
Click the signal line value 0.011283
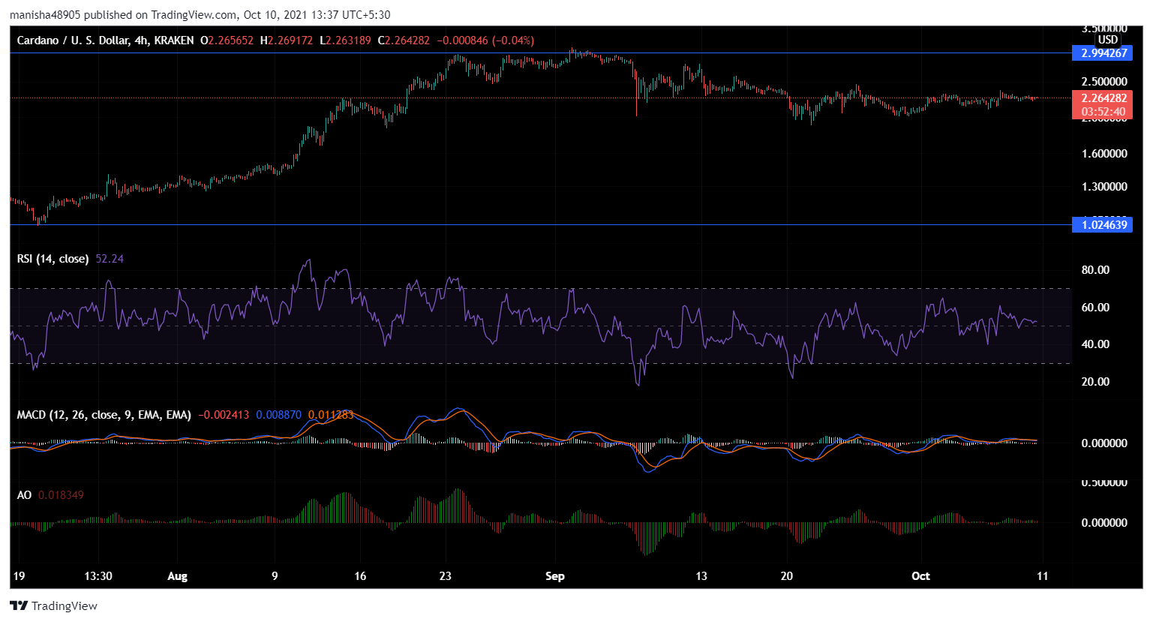(330, 415)
